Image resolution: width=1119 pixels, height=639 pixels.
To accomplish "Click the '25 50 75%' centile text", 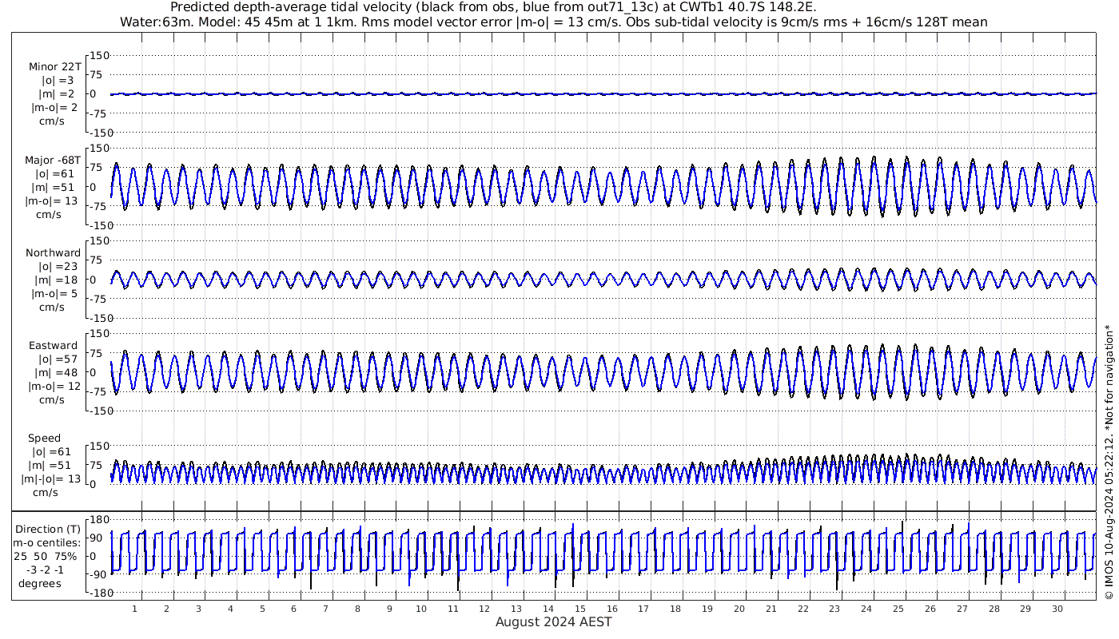I will pyautogui.click(x=45, y=555).
